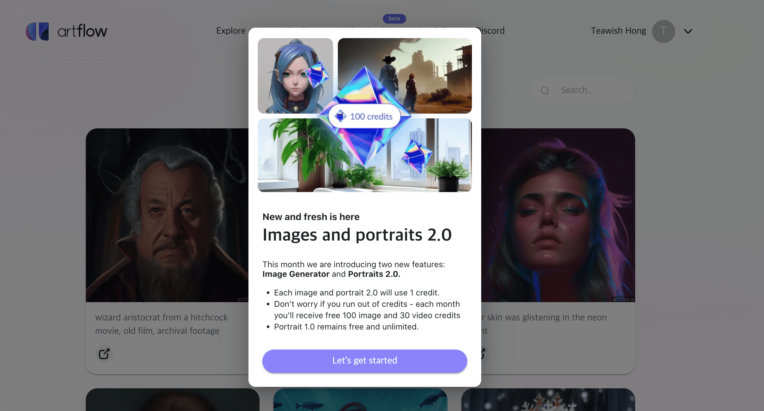Image resolution: width=764 pixels, height=411 pixels.
Task: Click the search magnifier icon
Action: click(545, 91)
